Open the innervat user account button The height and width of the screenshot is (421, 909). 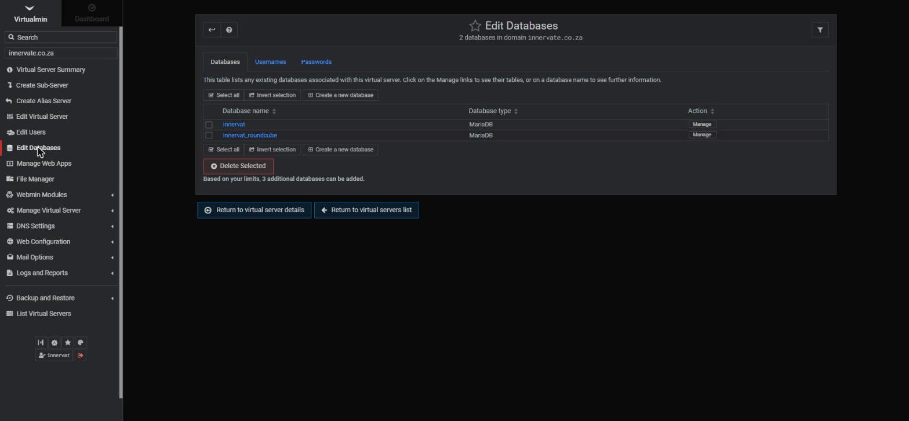point(54,355)
